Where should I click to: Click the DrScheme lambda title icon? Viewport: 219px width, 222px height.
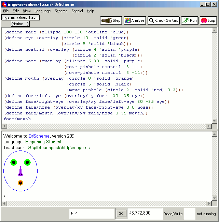tap(5, 4)
